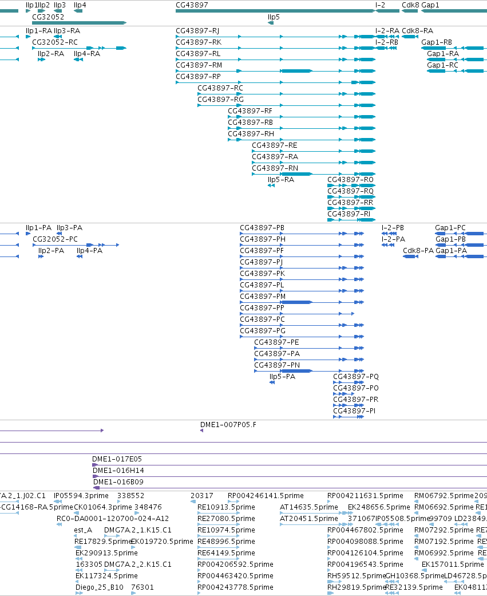Viewport: 487px width, 596px height.
Task: Click the Cdk8-RA transcript
Action: (410, 37)
